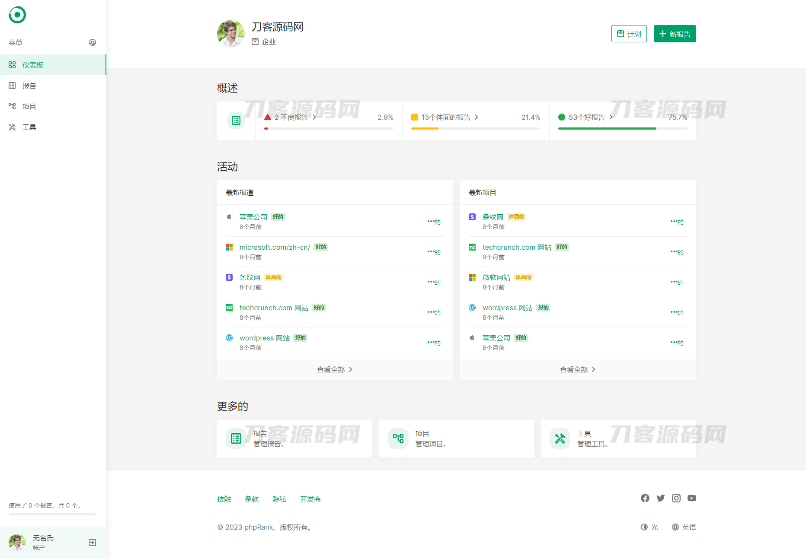This screenshot has width=806, height=559.
Task: Toggle the theme icon beside 菜单
Action: coord(93,42)
